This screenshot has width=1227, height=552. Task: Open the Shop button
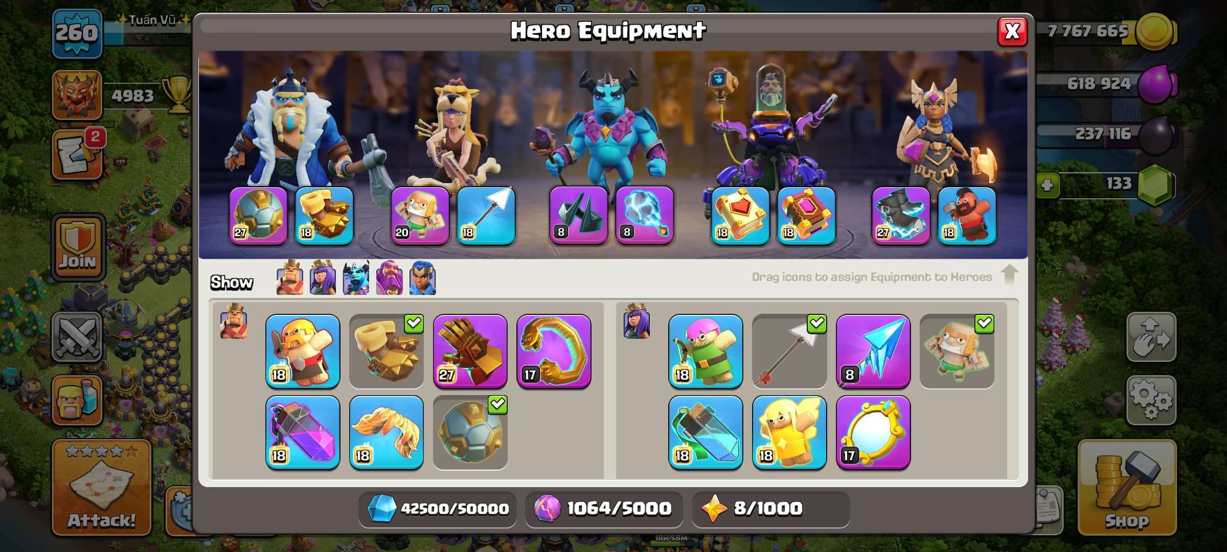point(1127,488)
